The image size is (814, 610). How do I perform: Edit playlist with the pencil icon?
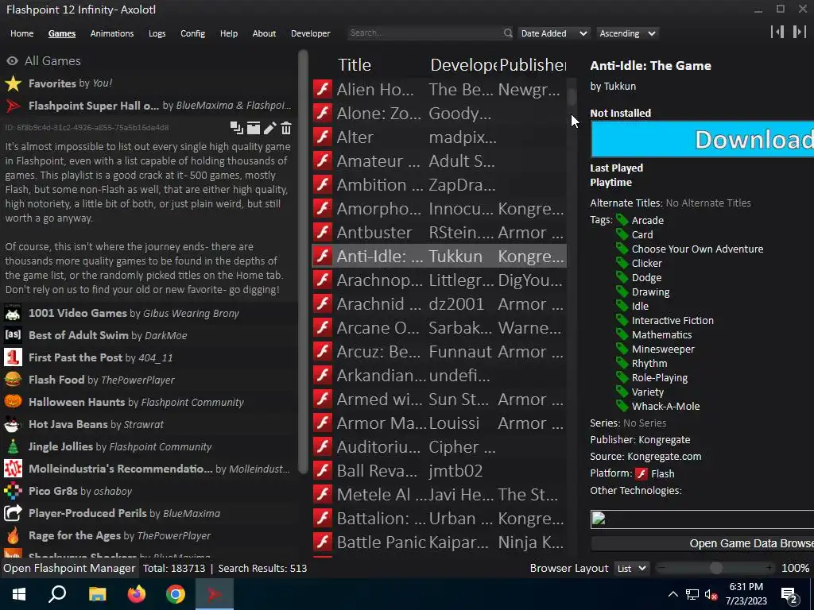tap(270, 128)
